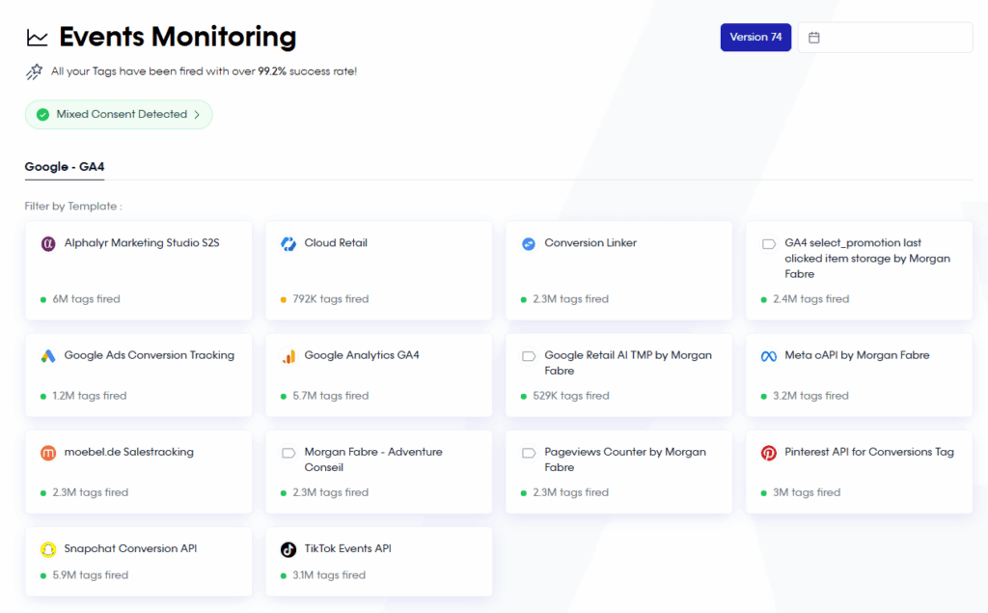Click the Events Monitoring line-chart icon
Image resolution: width=988 pixels, height=613 pixels.
pos(38,38)
